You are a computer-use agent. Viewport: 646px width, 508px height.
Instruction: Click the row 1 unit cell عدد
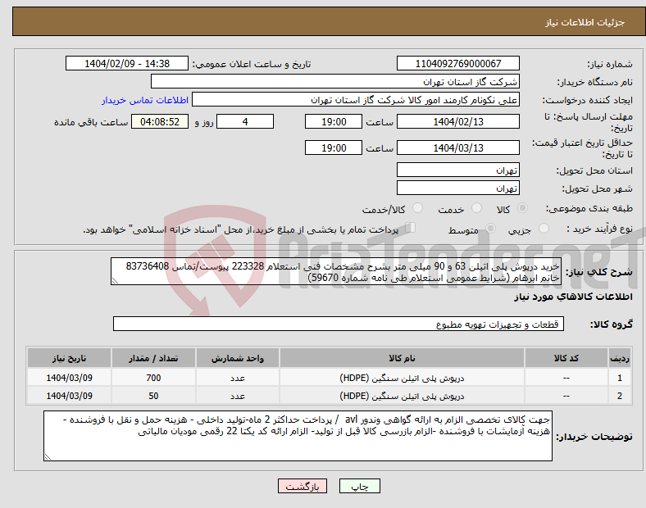(237, 378)
